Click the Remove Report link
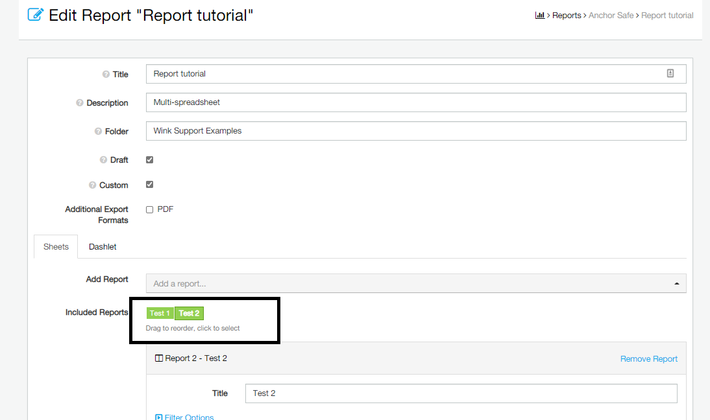 [648, 359]
